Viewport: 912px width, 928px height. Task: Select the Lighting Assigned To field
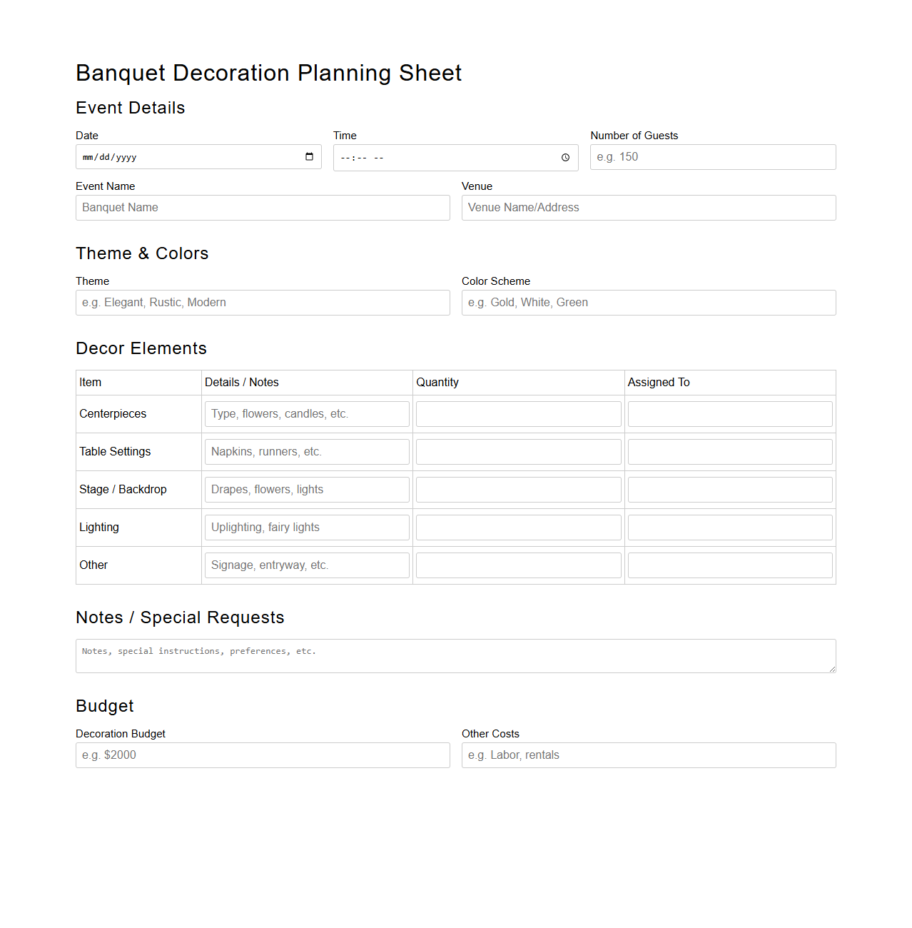(729, 527)
